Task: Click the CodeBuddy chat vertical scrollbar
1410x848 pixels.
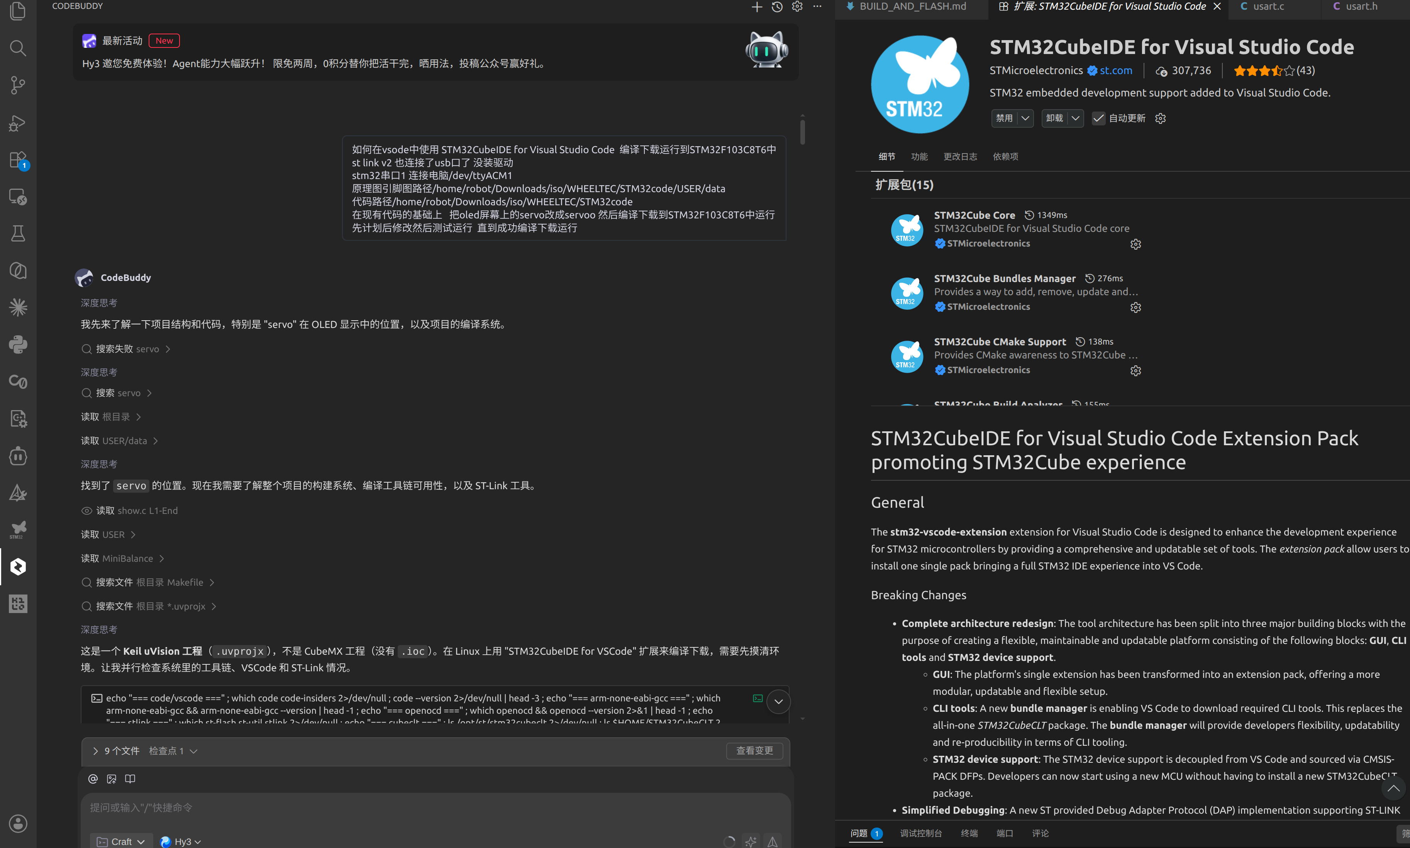Action: pyautogui.click(x=802, y=132)
